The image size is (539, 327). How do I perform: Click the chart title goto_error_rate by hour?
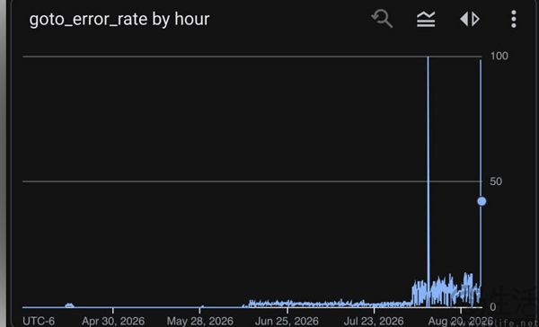tap(119, 19)
